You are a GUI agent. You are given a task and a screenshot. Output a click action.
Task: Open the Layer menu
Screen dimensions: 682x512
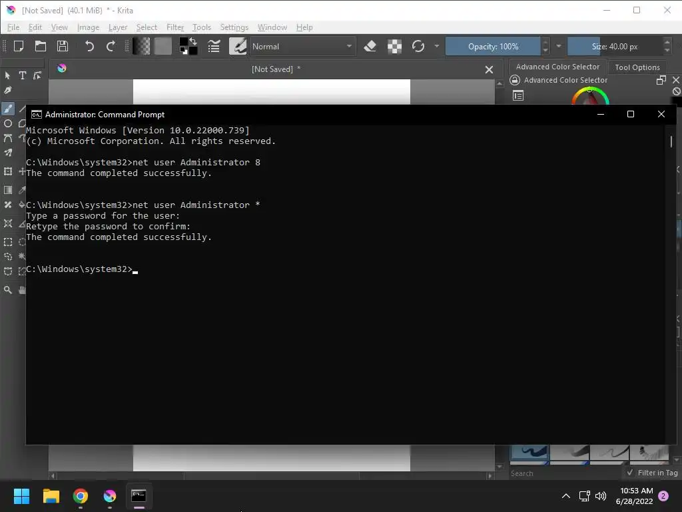click(118, 27)
